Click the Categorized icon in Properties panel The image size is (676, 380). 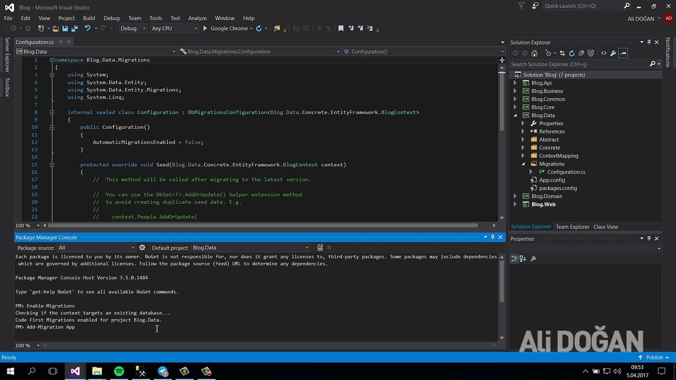tap(514, 259)
